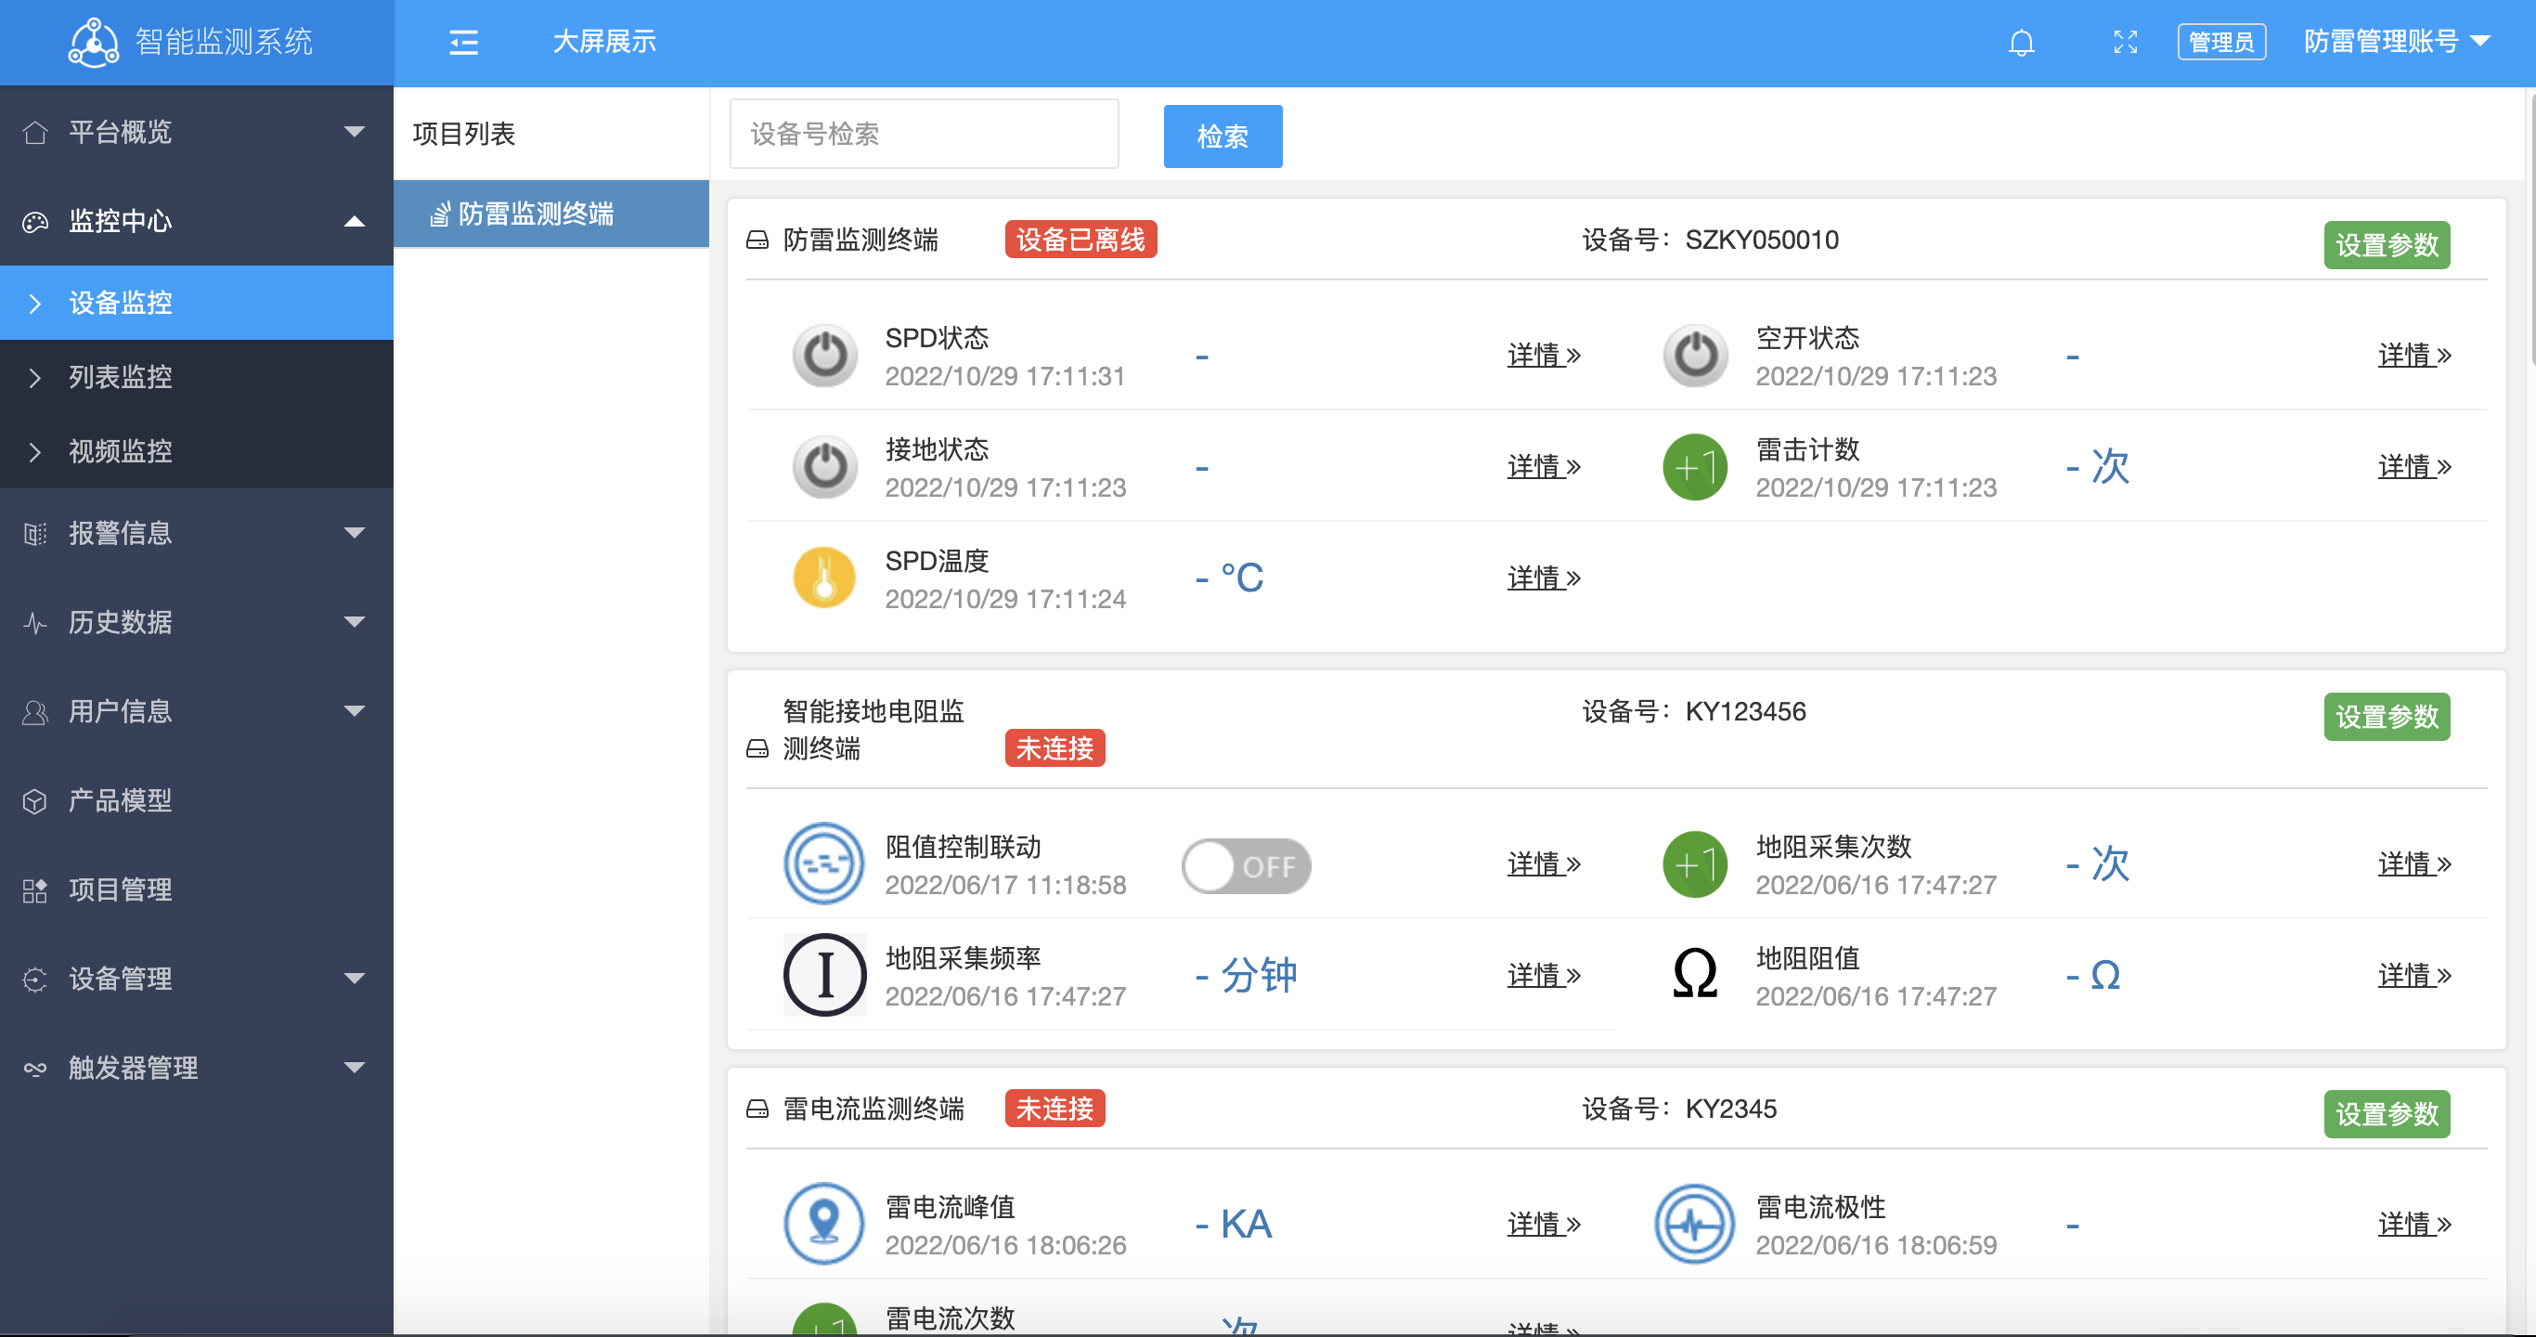Select the 历史数据 sidebar icon

34,622
